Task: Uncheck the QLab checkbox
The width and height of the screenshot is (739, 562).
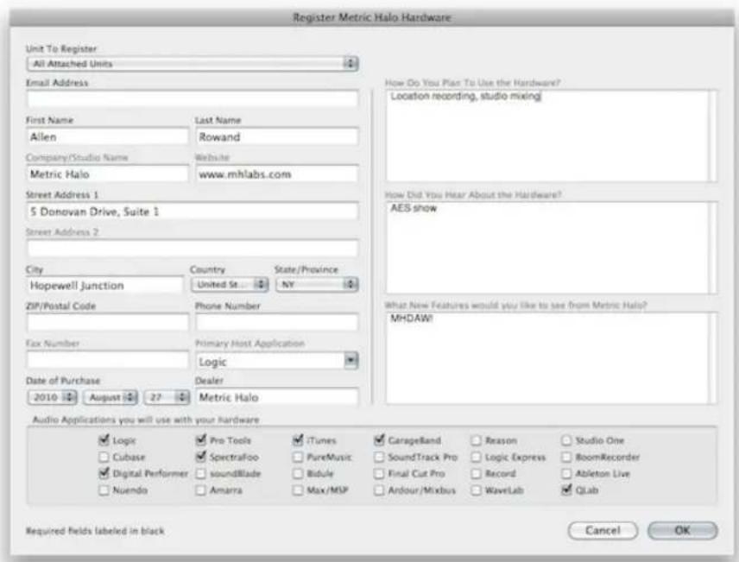Action: tap(566, 490)
